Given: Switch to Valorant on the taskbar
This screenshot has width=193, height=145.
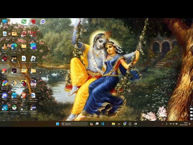Looking at the screenshot, I should [x=108, y=124].
